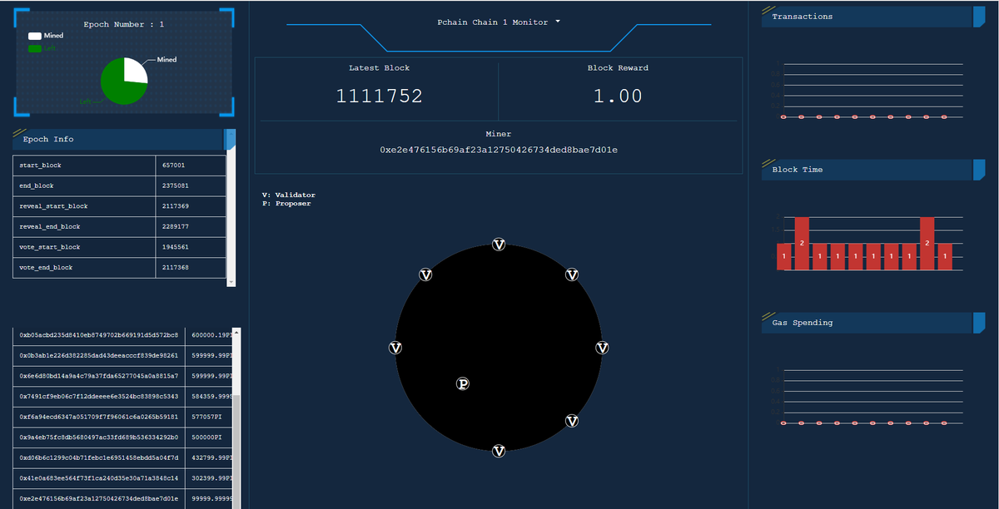Screen dimensions: 999x509
Task: Click address starting 0x0b3ab1e226d3
Action: 99,355
